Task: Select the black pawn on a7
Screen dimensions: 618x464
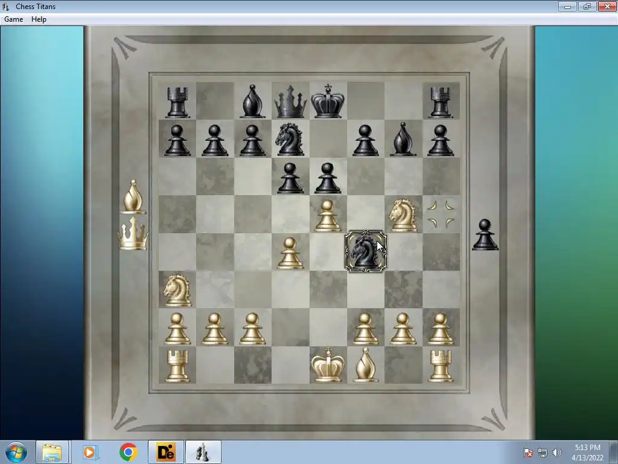Action: (x=177, y=140)
